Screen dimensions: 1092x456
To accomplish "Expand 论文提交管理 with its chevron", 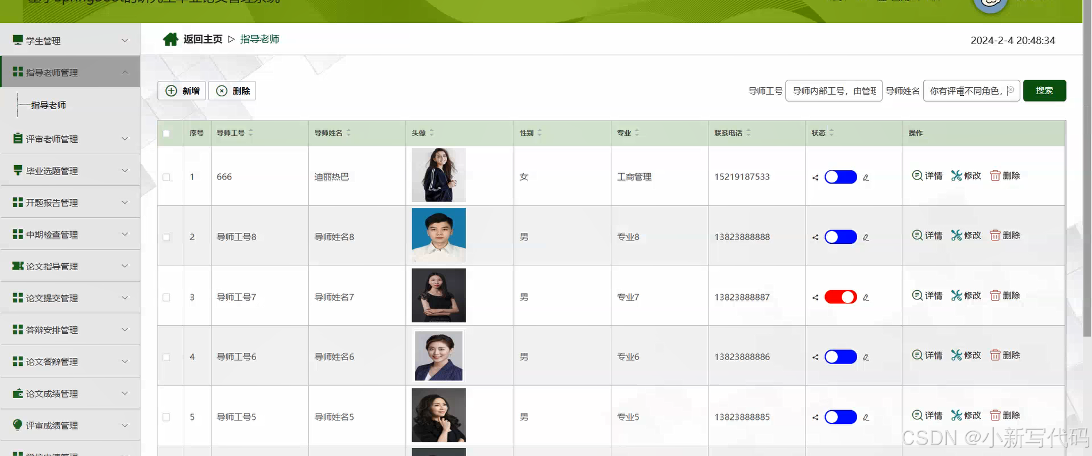I will click(125, 298).
